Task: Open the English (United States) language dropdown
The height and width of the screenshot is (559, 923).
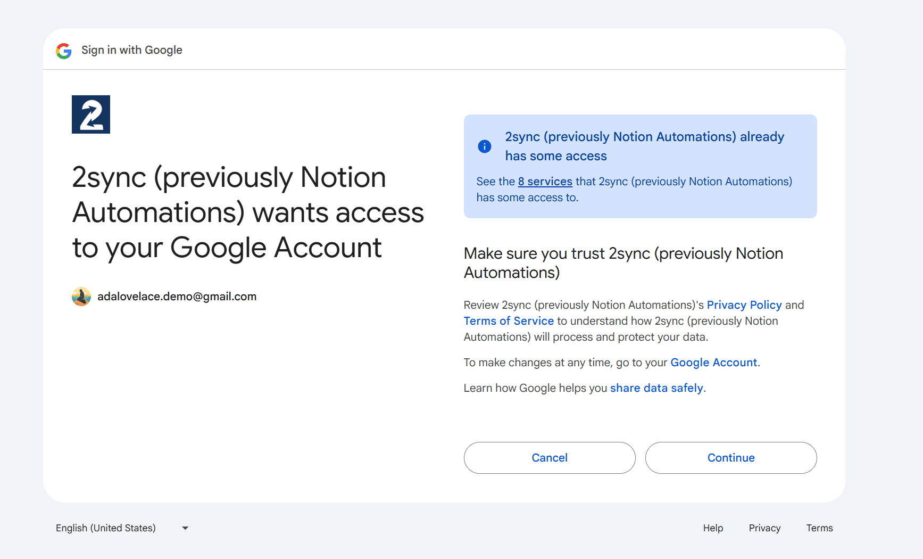Action: 122,528
